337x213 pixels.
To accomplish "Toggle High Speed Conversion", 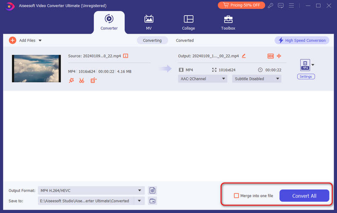I will click(x=302, y=40).
